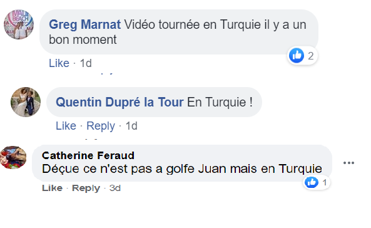Click Quentin Dupré la Tour's name
Image resolution: width=371 pixels, height=228 pixels.
[119, 102]
